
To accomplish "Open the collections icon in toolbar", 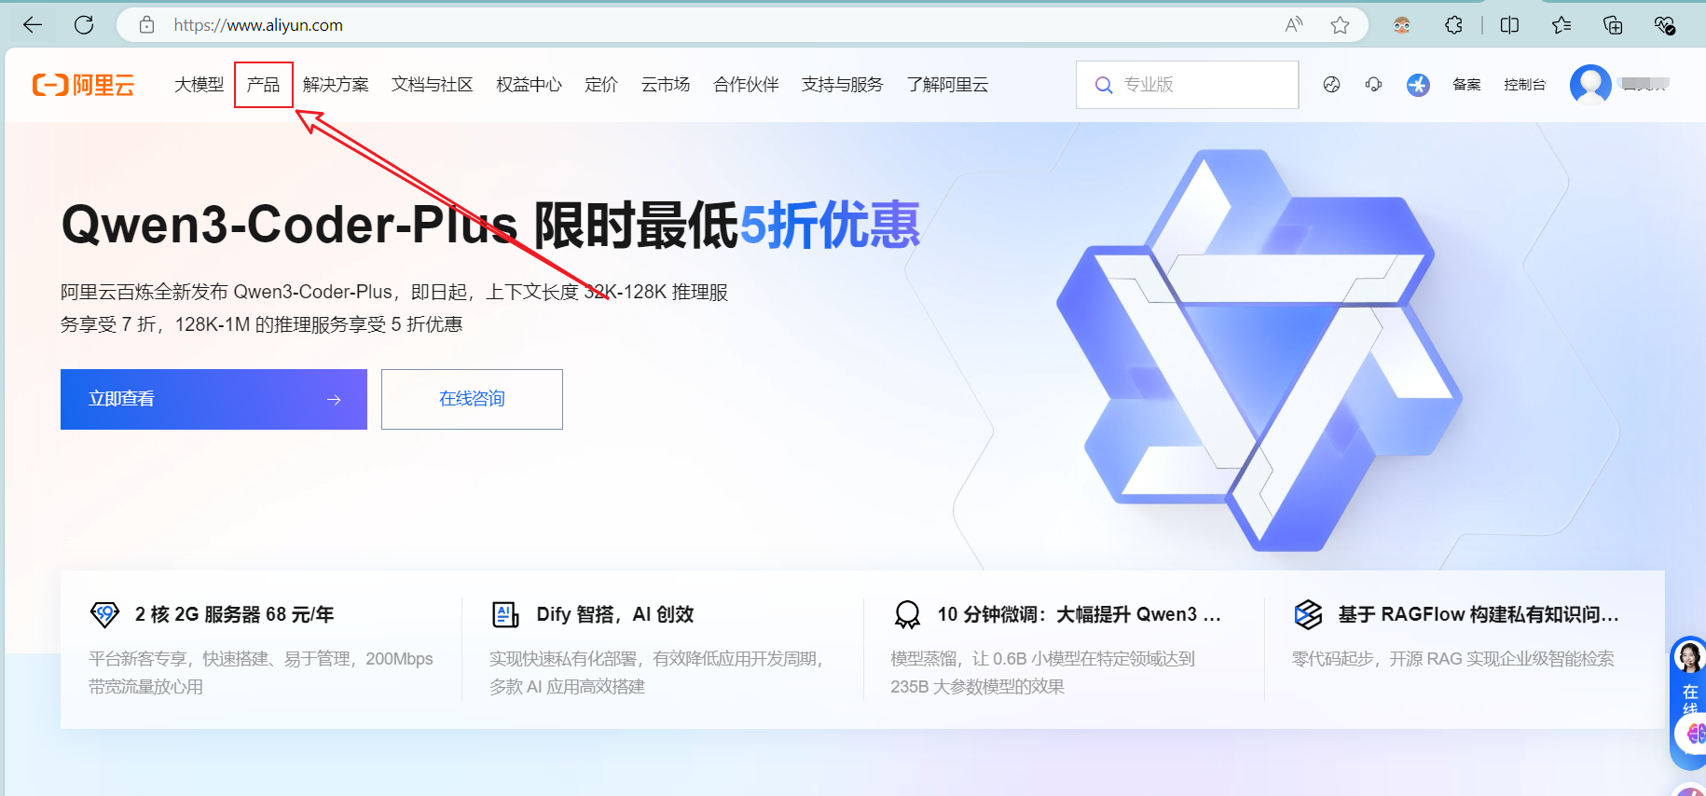I will pos(1613,25).
